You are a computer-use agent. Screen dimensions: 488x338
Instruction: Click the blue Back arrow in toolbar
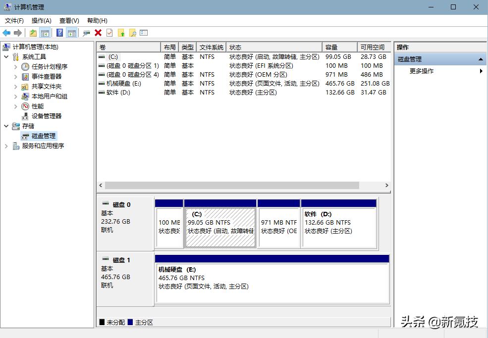[6, 33]
